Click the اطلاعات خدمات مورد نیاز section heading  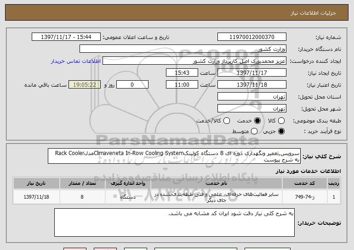pyautogui.click(x=308, y=171)
